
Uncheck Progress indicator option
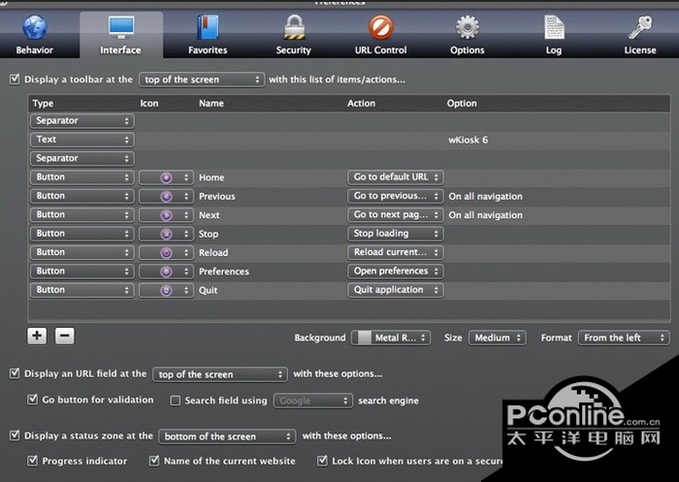coord(32,461)
